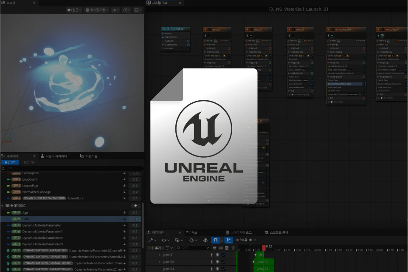Viewport: 408px width, 272px height.
Task: Click the FX_NS_WaterBall_La system node header
Action: click(176, 28)
